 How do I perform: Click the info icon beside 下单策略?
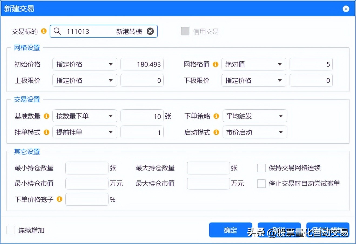click(216, 116)
